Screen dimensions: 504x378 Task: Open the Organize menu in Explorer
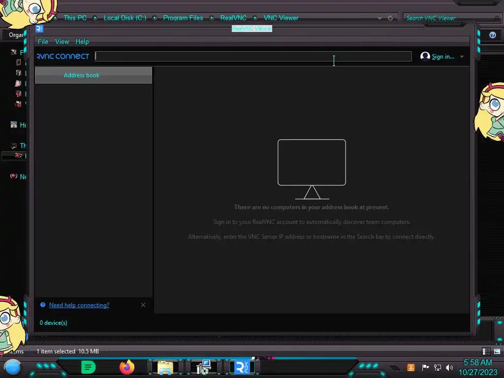[x=16, y=35]
